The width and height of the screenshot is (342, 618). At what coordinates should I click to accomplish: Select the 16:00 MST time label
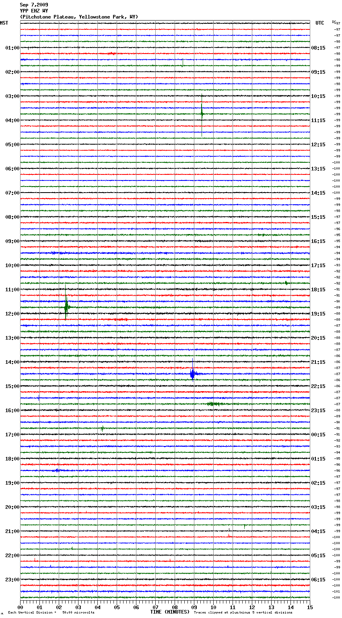(12, 411)
